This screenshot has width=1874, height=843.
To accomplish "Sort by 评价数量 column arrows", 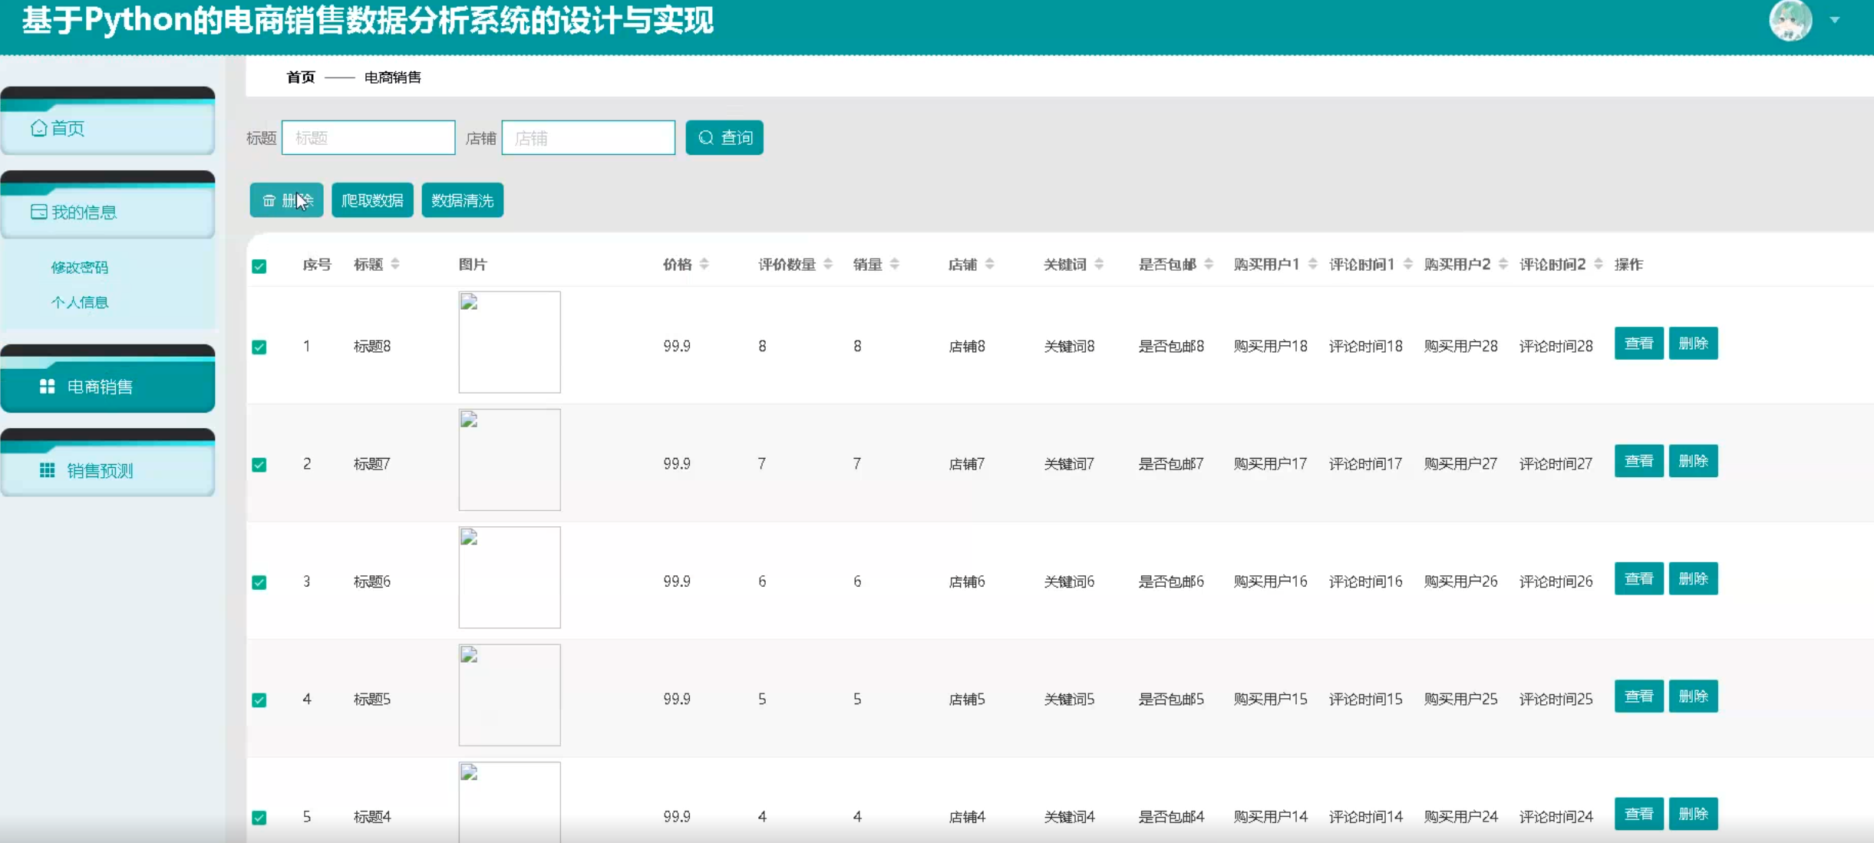I will tap(828, 265).
